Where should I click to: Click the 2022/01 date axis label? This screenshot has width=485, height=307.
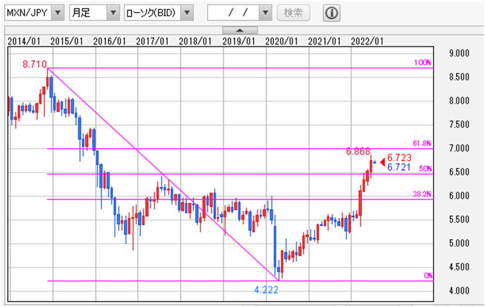(x=367, y=41)
